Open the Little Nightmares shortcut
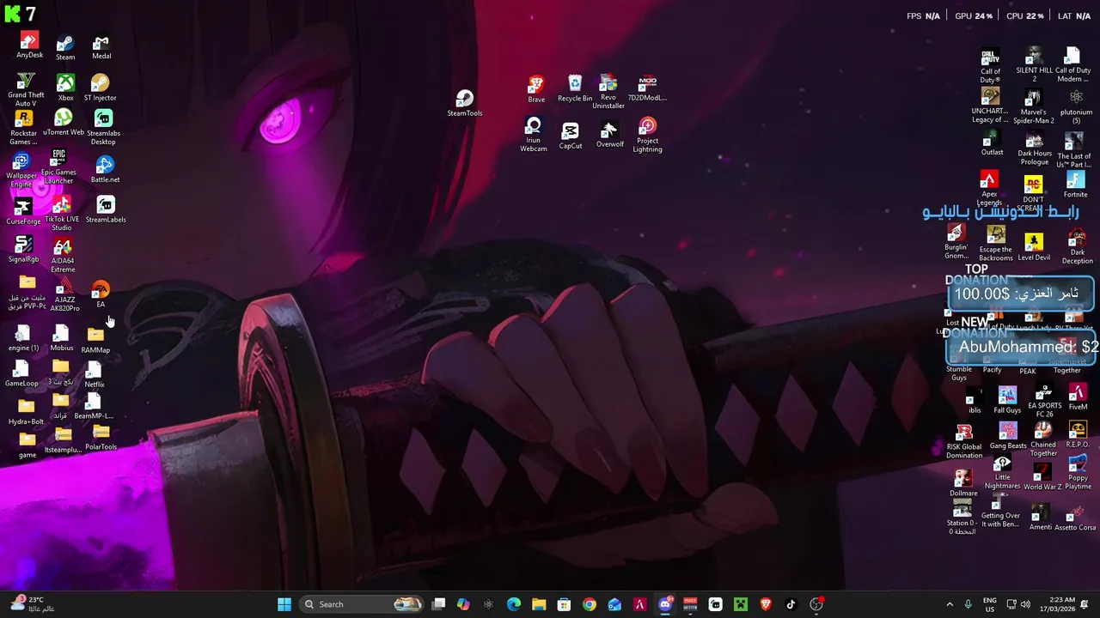Image resolution: width=1100 pixels, height=618 pixels. pyautogui.click(x=1002, y=474)
